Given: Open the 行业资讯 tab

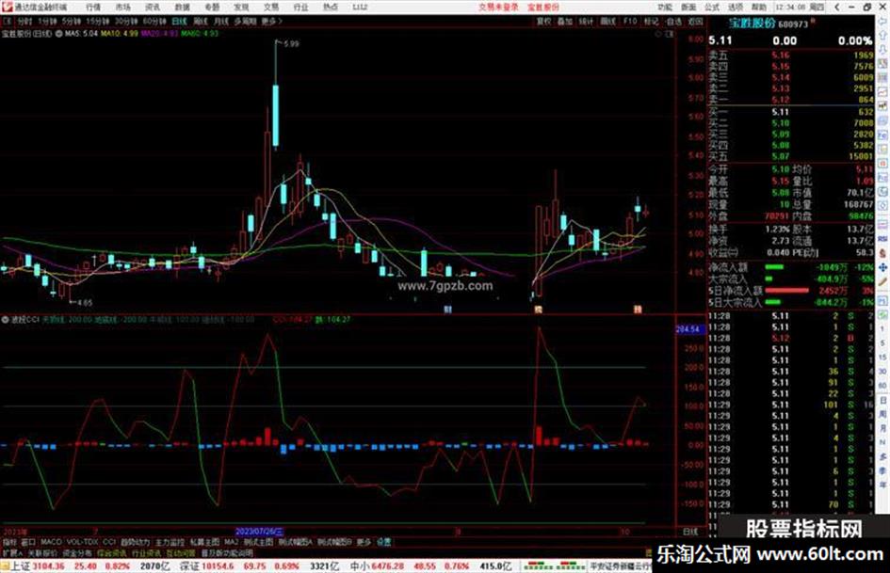Looking at the screenshot, I should coord(146,552).
